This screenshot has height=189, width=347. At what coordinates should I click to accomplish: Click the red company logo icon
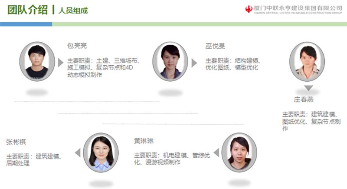point(249,9)
